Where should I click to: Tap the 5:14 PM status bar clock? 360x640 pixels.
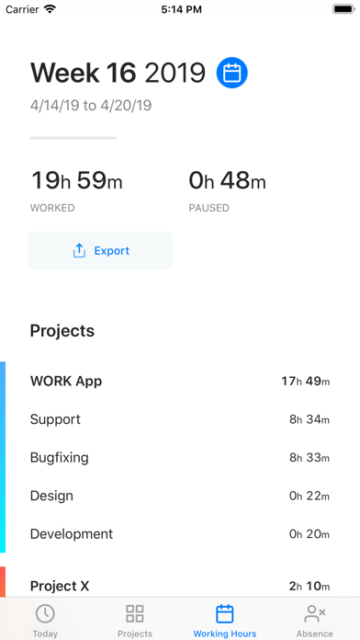coord(181,9)
